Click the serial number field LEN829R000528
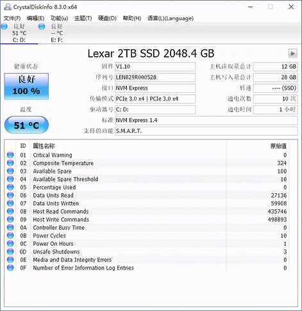 pyautogui.click(x=155, y=77)
